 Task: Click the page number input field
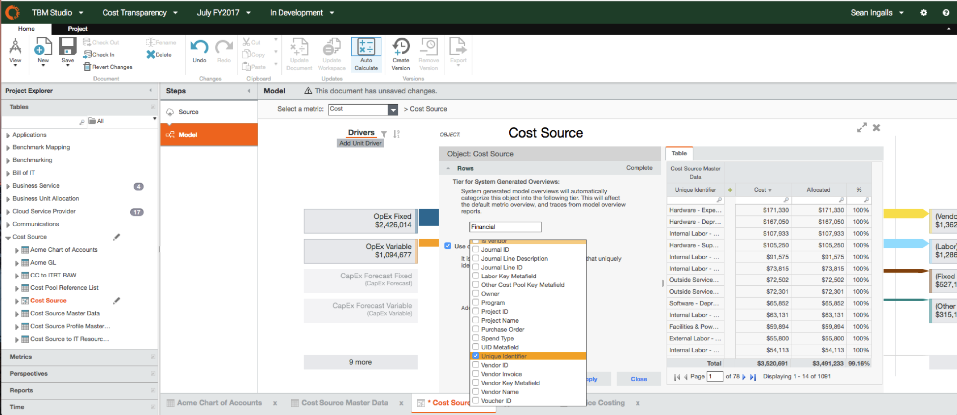tap(715, 377)
